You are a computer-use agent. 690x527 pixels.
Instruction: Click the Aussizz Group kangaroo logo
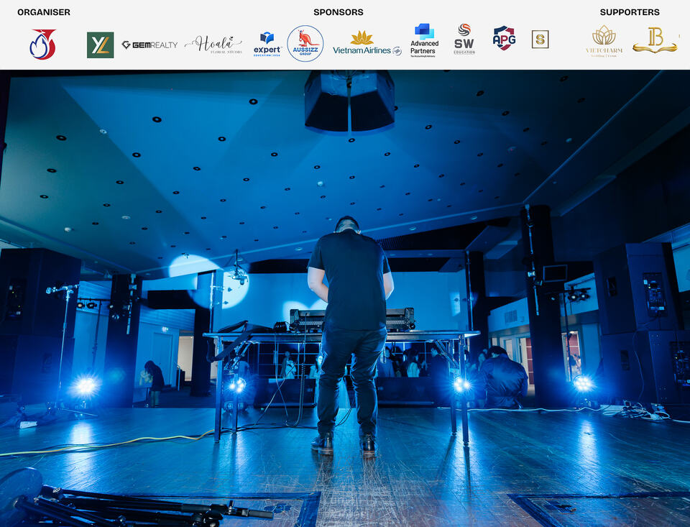pyautogui.click(x=305, y=44)
